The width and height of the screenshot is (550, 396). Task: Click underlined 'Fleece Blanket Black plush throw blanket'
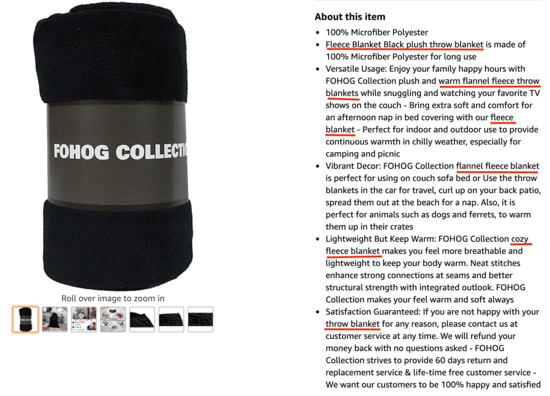click(404, 45)
